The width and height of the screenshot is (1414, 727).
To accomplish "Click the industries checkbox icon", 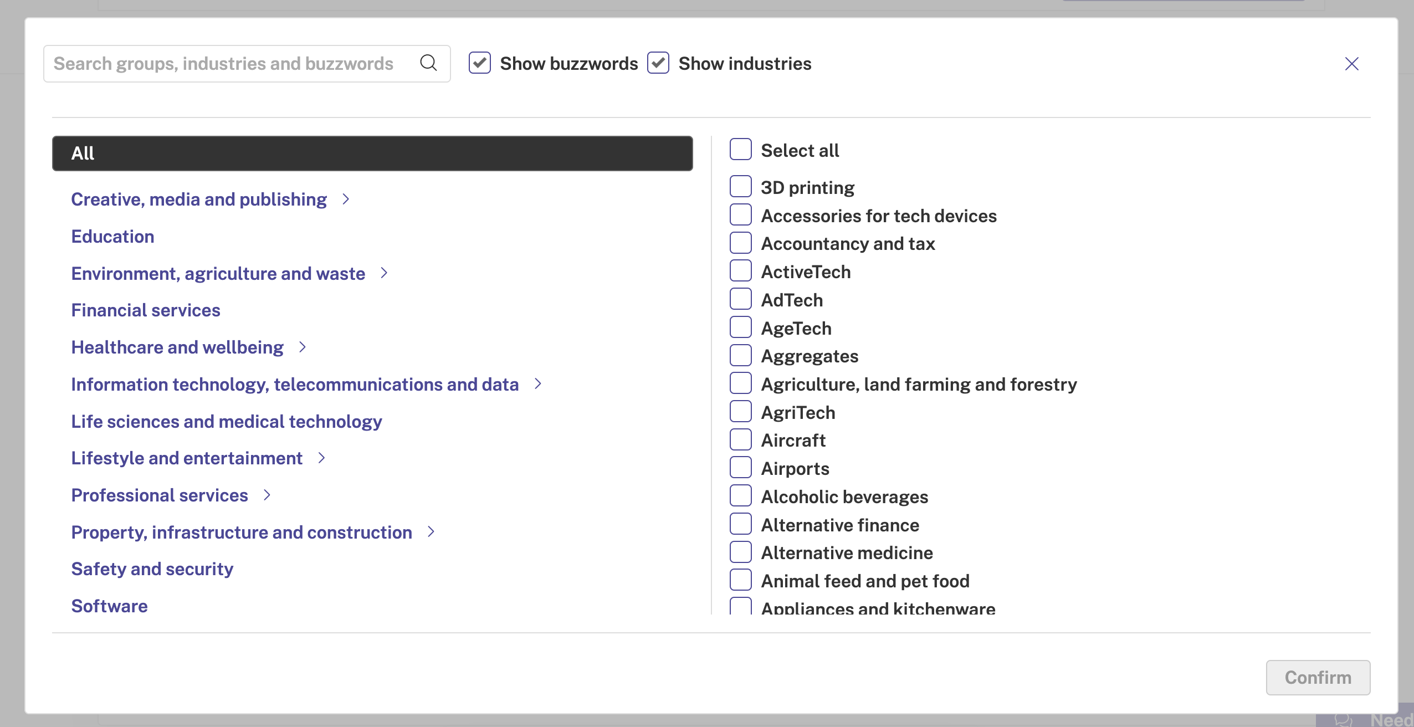I will click(658, 63).
